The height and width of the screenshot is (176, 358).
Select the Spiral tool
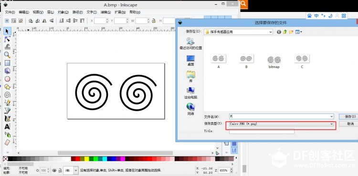pos(7,94)
